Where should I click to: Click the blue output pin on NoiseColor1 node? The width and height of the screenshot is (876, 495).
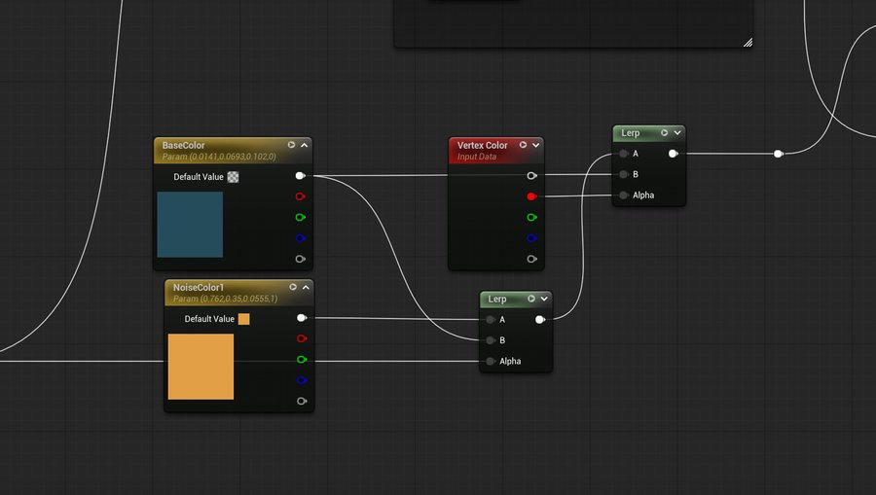[302, 380]
